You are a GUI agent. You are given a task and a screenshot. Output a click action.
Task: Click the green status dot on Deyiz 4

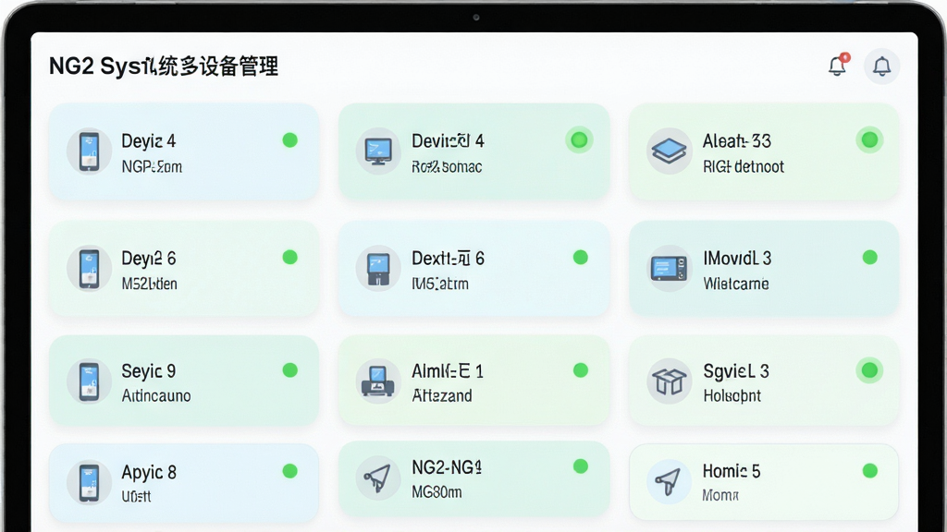point(289,140)
